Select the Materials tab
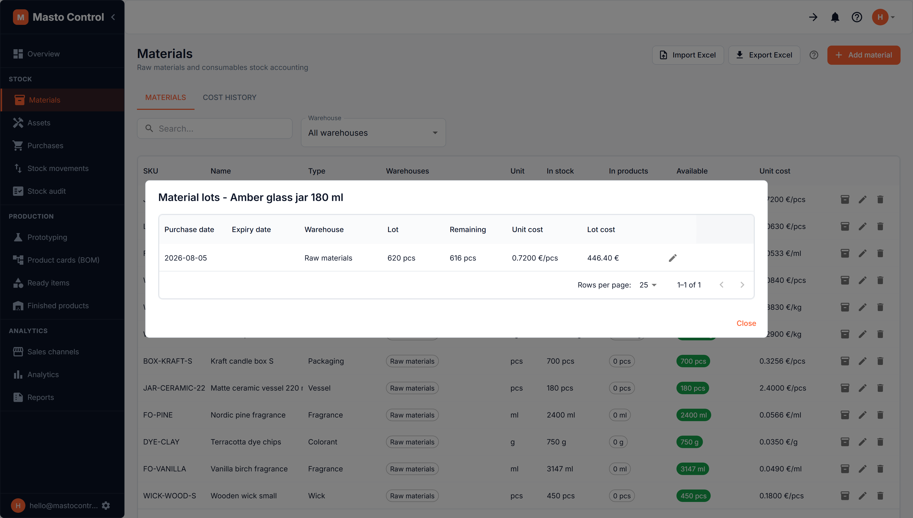 tap(166, 97)
